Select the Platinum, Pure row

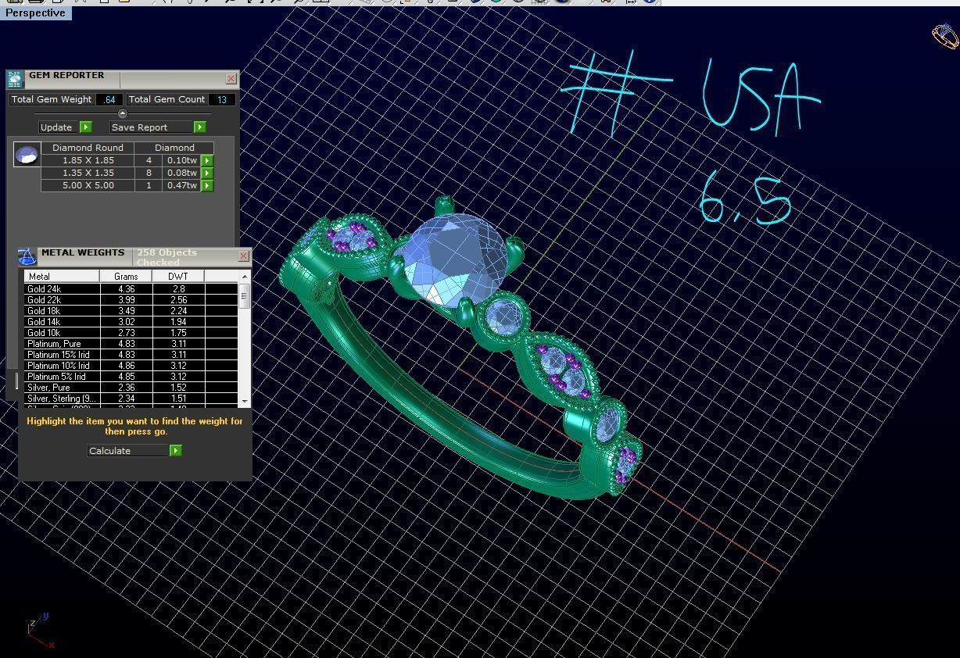(131, 344)
